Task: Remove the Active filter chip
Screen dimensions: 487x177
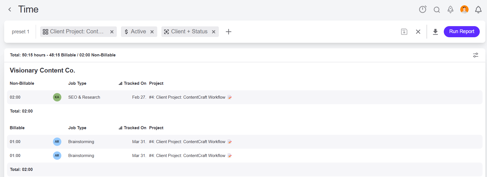Action: [x=152, y=32]
